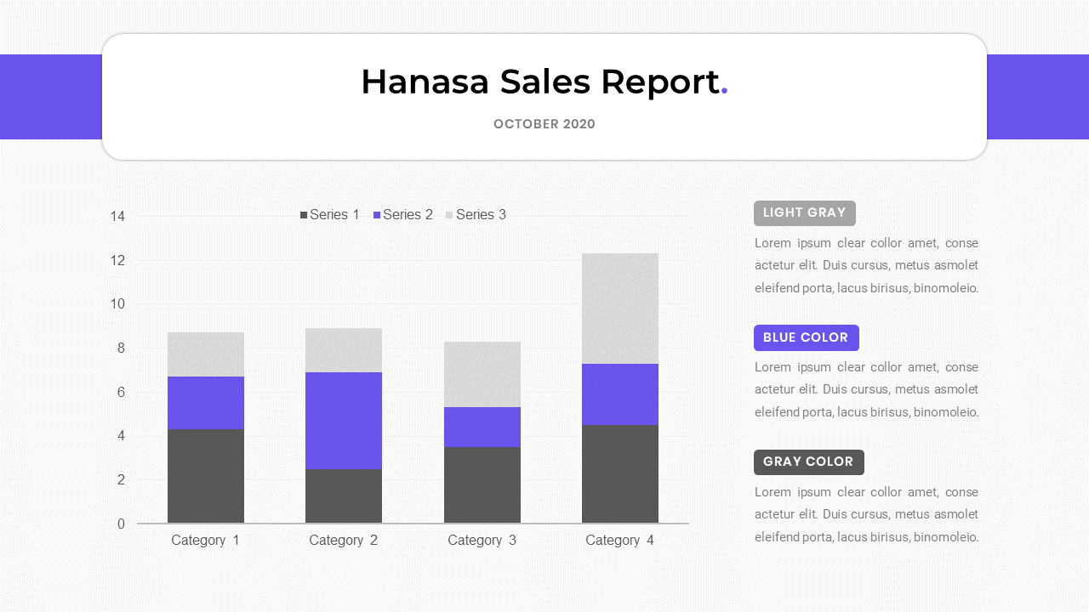Image resolution: width=1089 pixels, height=612 pixels.
Task: Click the Series 2 blue legend swatch
Action: (377, 215)
